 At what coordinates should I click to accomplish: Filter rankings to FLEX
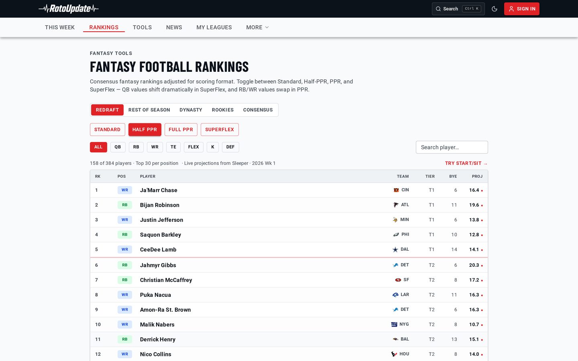click(193, 147)
